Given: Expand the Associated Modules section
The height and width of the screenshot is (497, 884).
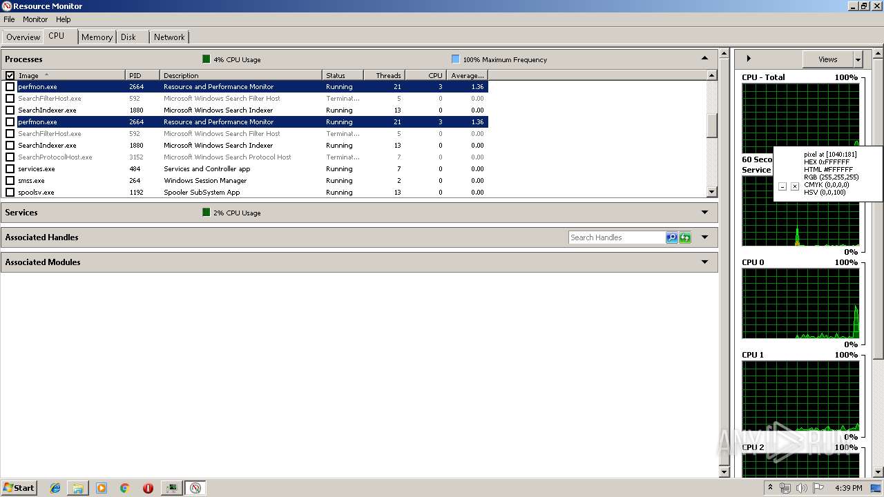Looking at the screenshot, I should pos(704,262).
